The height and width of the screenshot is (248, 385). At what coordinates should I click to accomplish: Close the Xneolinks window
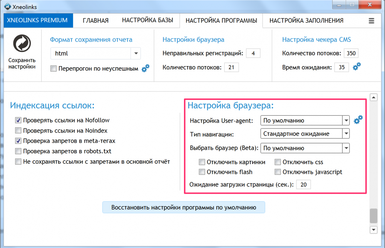tap(370, 5)
